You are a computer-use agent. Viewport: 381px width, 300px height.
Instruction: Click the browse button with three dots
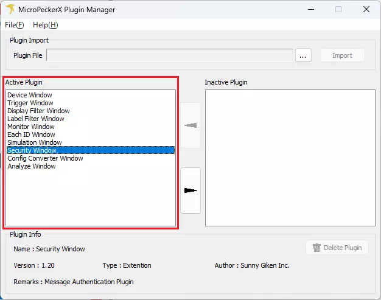click(x=303, y=55)
